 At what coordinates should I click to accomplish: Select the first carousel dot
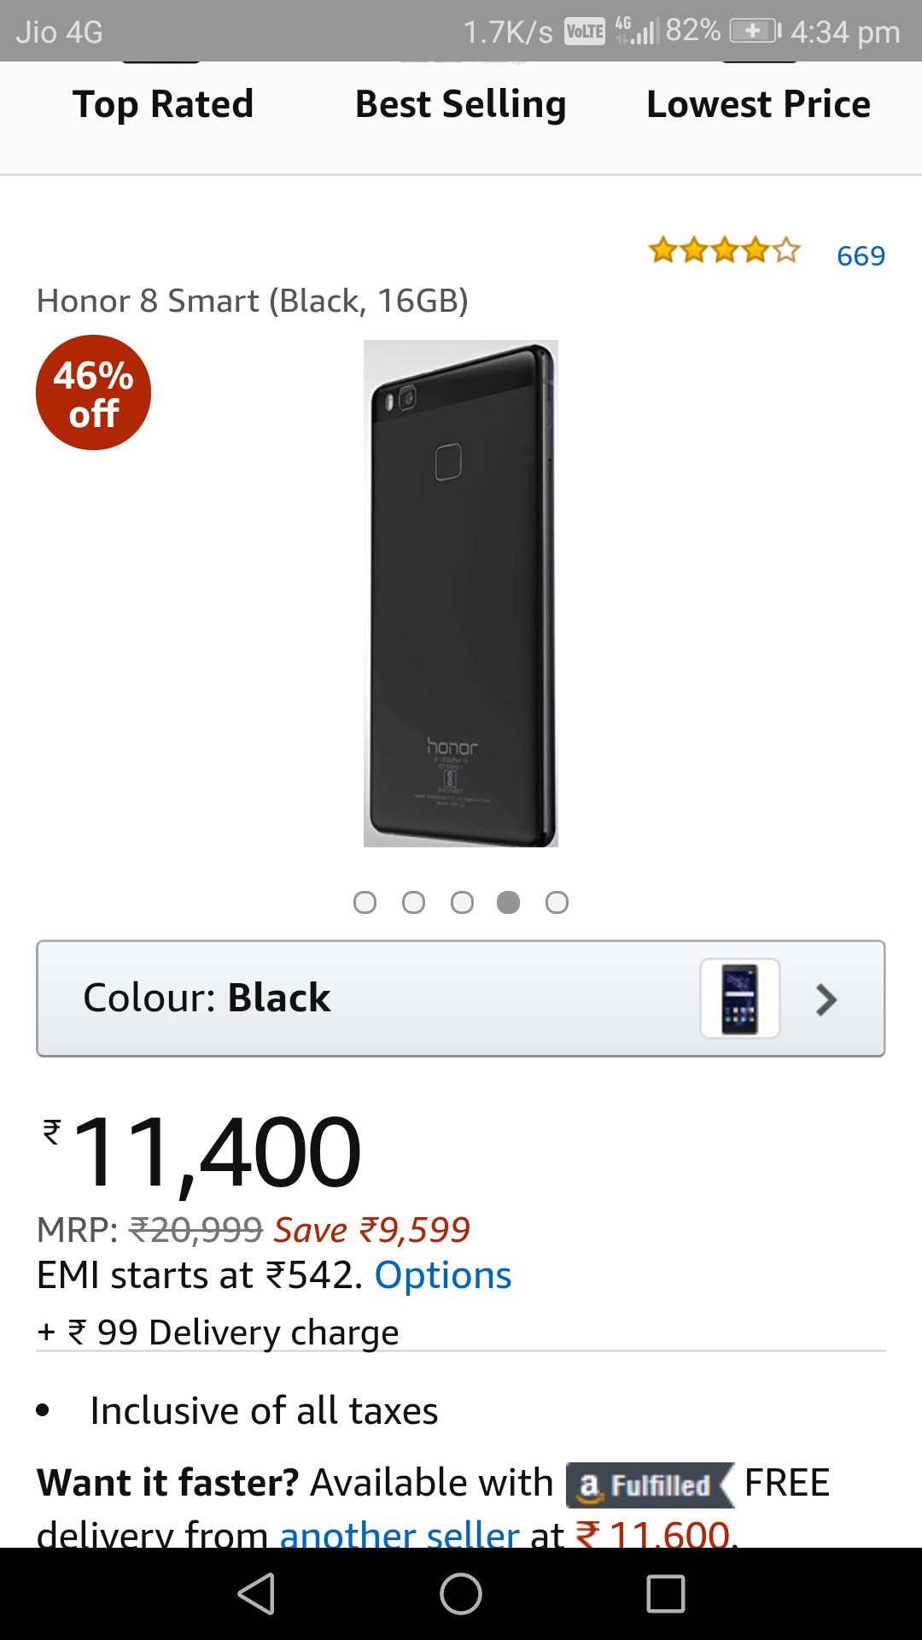(365, 902)
